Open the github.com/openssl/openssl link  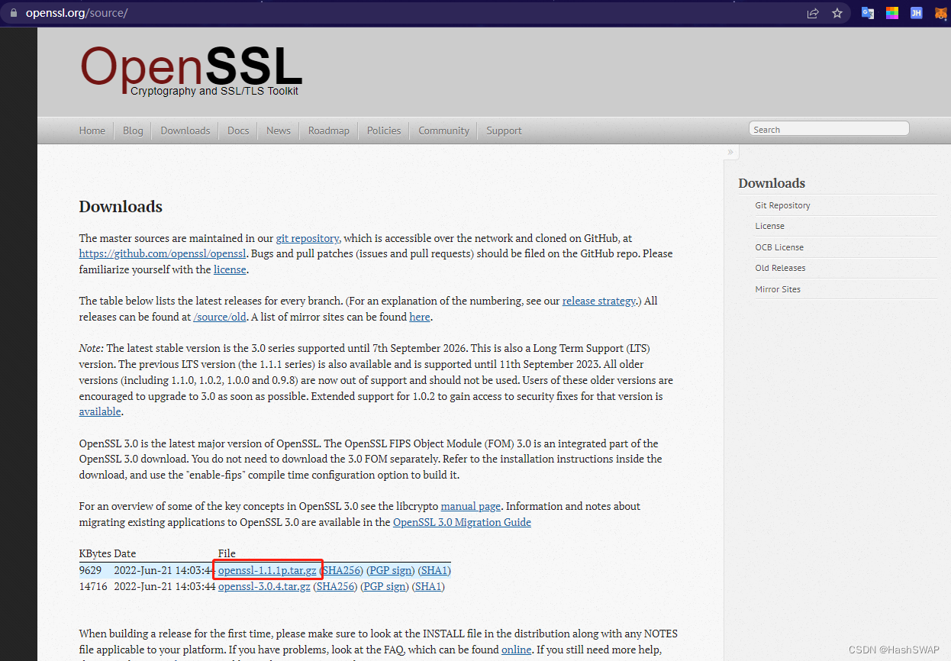[x=163, y=253]
